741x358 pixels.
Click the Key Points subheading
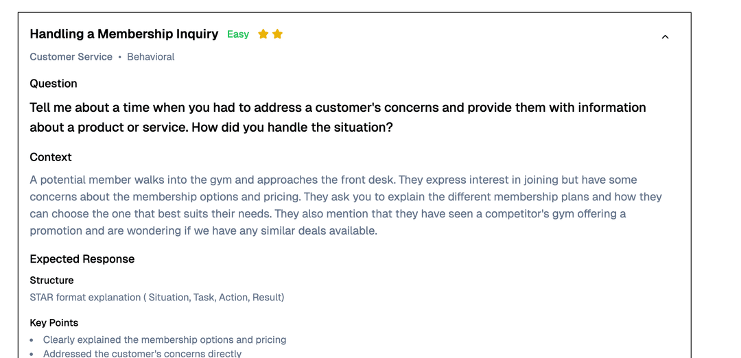tap(54, 323)
